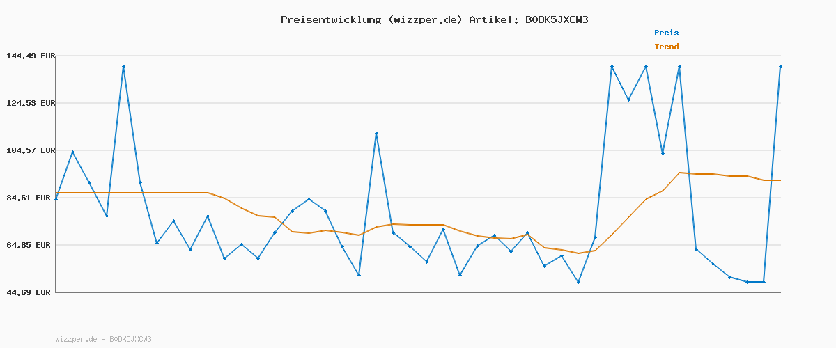Select the 'Preis' legend label
The image size is (836, 348).
coord(666,33)
